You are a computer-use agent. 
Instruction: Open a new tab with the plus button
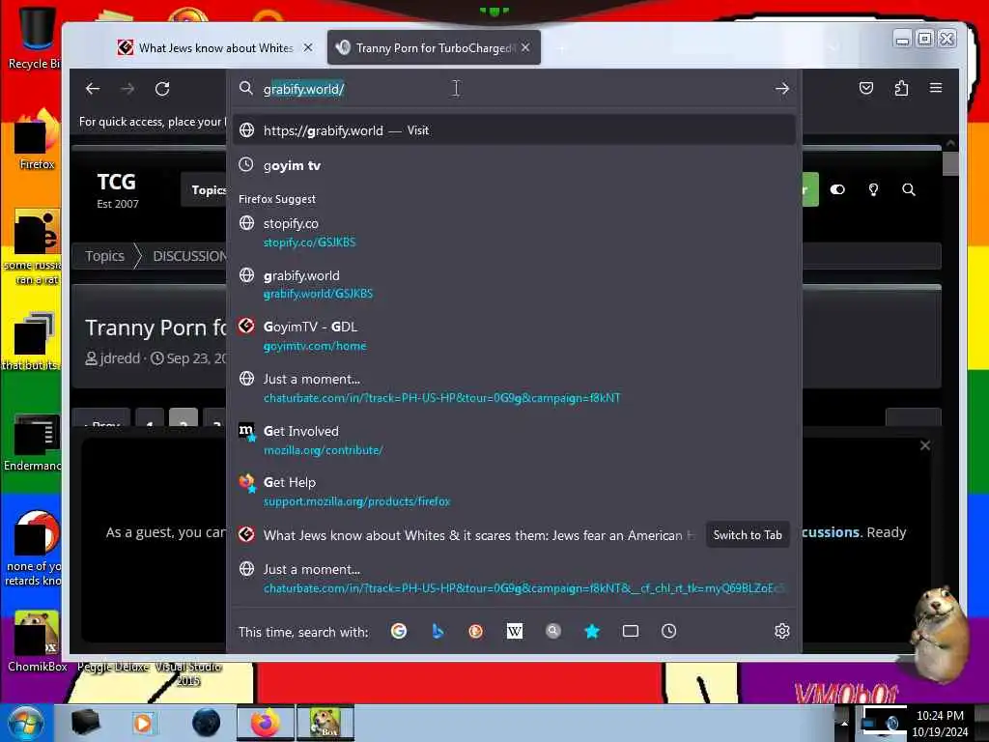(x=561, y=48)
